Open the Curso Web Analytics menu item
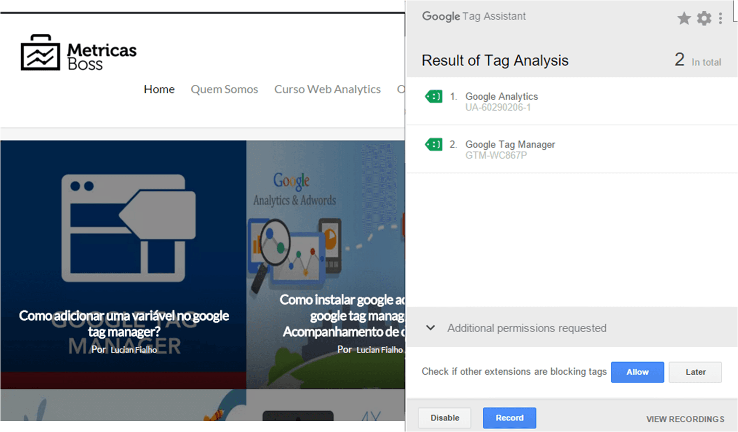The height and width of the screenshot is (432, 738). [x=327, y=89]
